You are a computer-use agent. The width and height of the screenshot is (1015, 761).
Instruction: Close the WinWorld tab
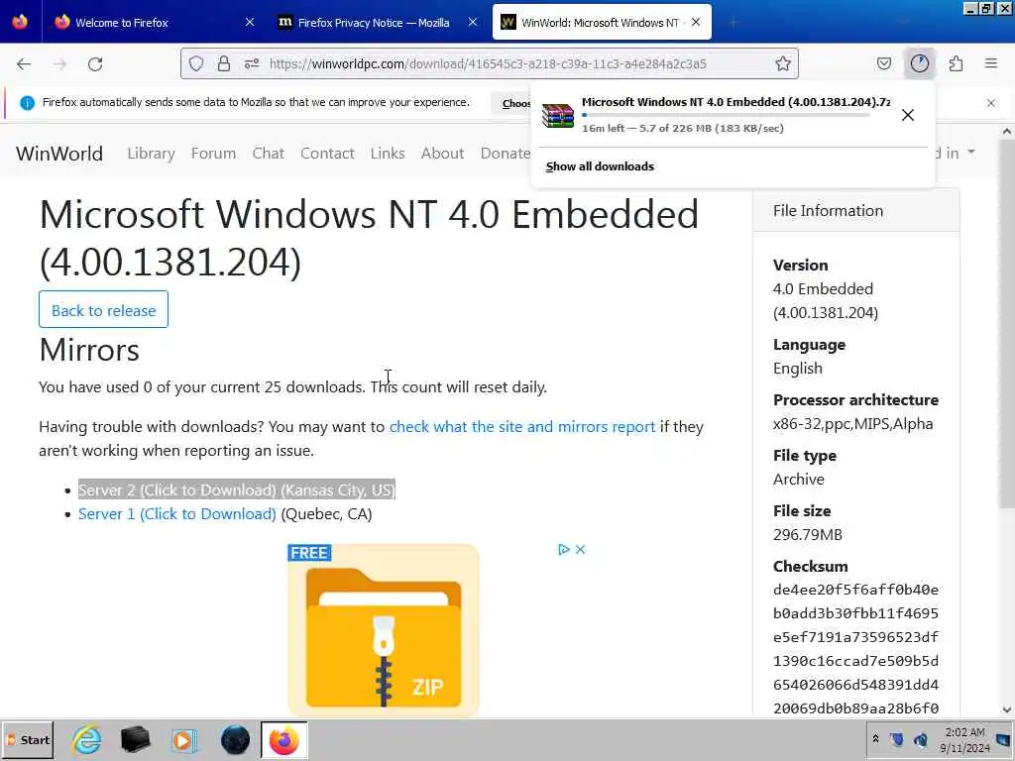pyautogui.click(x=696, y=22)
